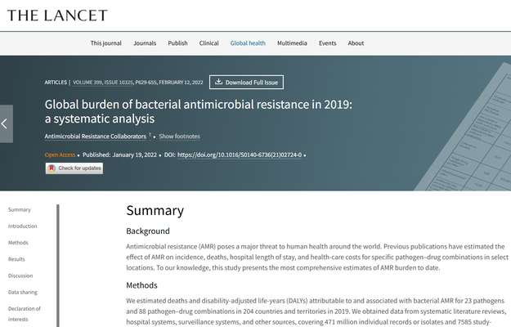Expand Show footnotes for the authors
The width and height of the screenshot is (511, 327).
point(179,136)
